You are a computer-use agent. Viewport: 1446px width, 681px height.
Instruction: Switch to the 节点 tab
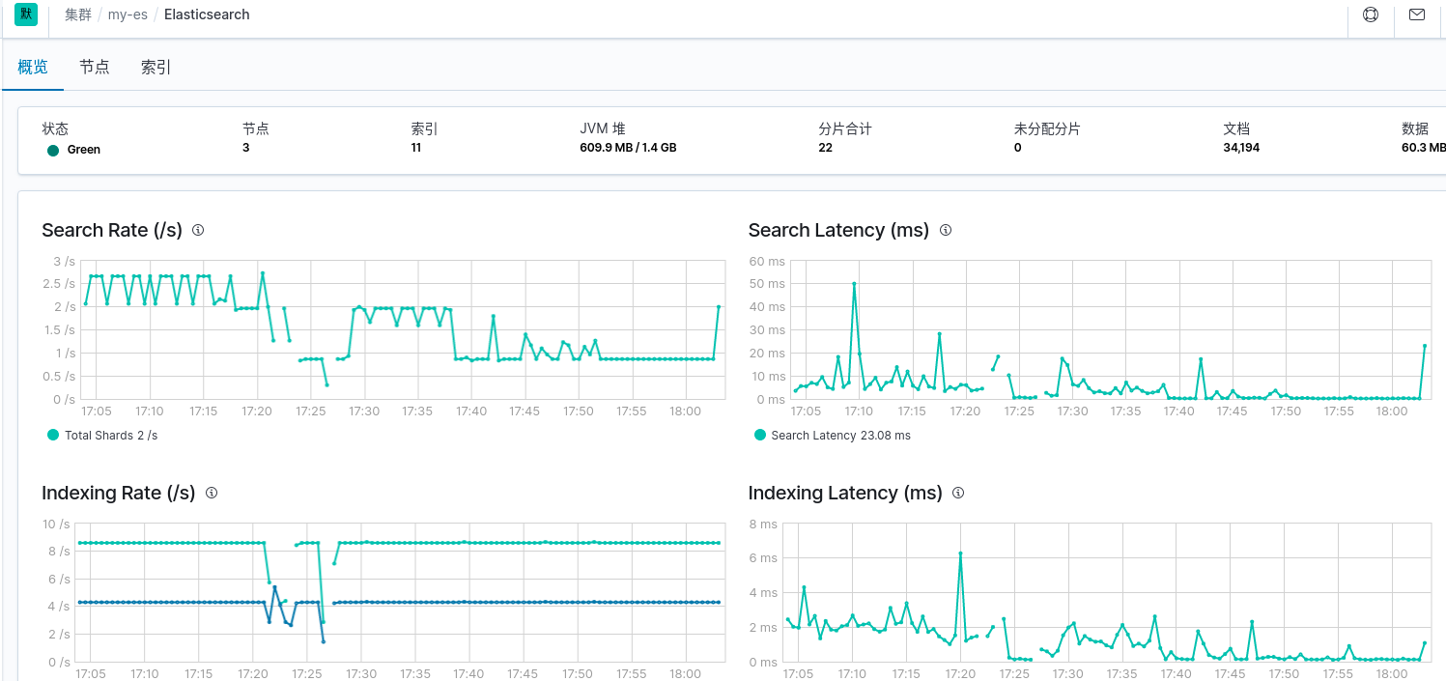click(95, 67)
